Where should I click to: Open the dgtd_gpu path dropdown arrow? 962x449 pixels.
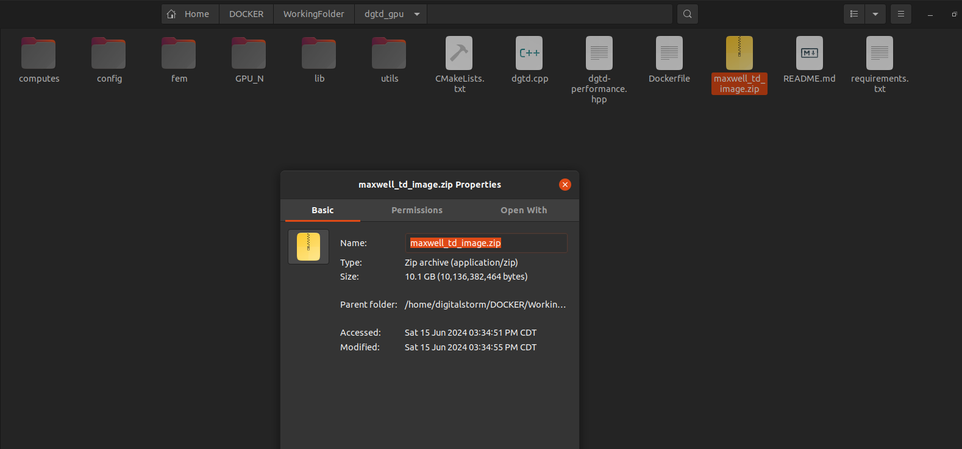(x=417, y=14)
